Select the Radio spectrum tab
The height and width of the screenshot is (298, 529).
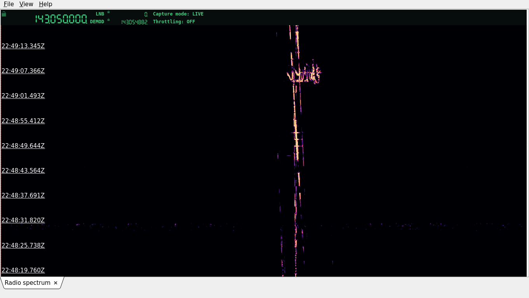click(x=28, y=283)
